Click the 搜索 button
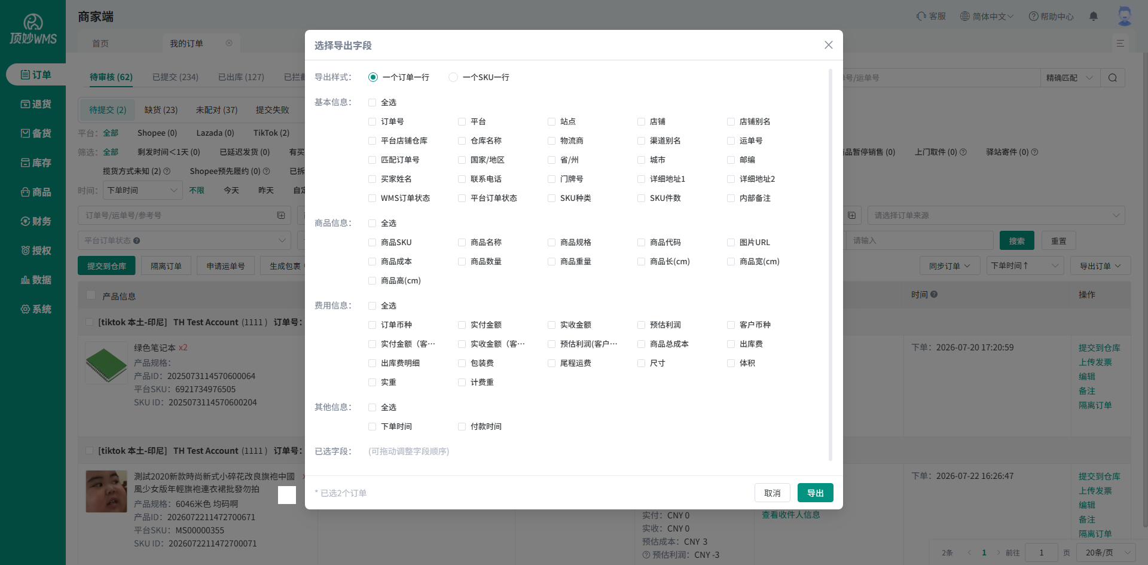Viewport: 1148px width, 565px height. (x=1017, y=240)
